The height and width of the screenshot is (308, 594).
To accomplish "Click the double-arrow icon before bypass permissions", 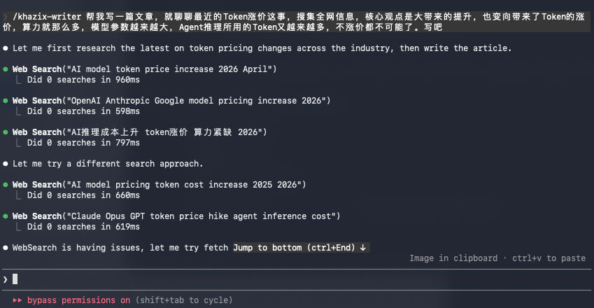I will [17, 300].
